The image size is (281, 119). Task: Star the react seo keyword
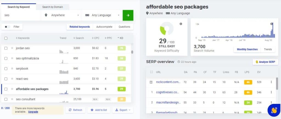pos(12,79)
